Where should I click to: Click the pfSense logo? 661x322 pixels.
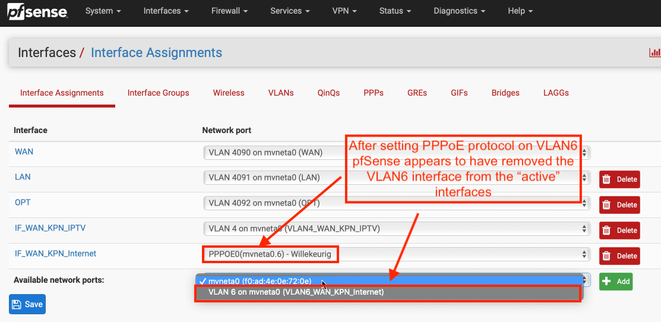37,11
